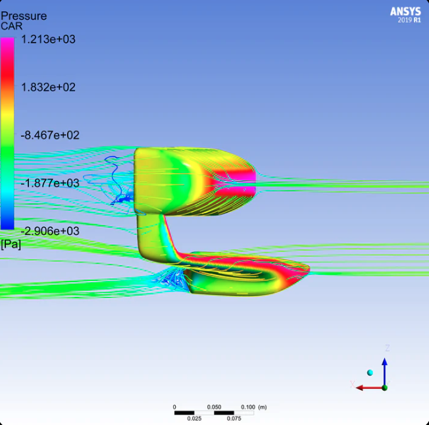Click the legend value -8.467e+02

[x=50, y=135]
